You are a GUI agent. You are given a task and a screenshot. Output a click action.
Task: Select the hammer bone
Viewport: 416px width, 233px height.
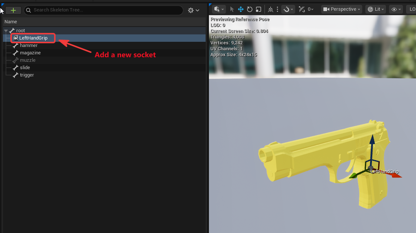tap(29, 45)
